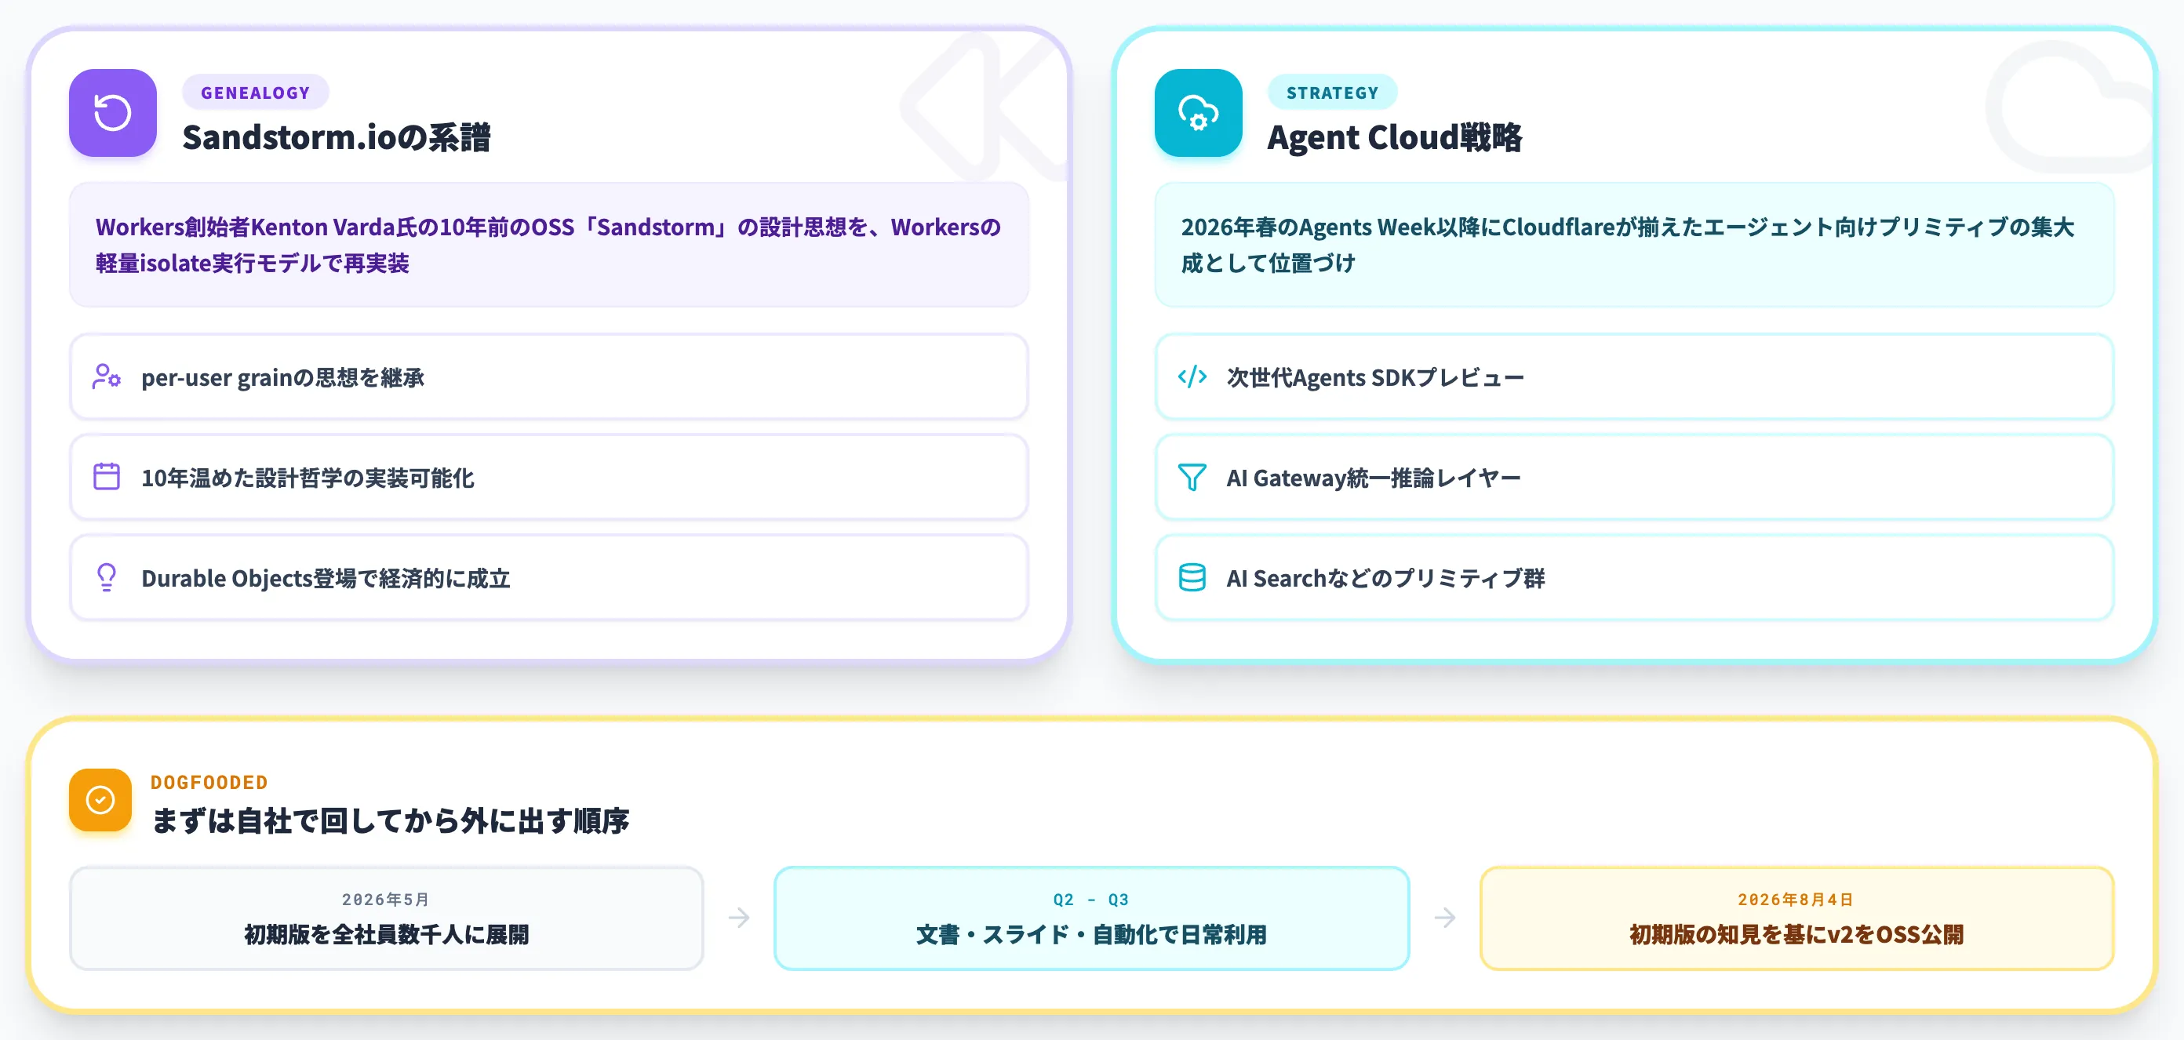Click the database icon beside AI Search
The image size is (2184, 1040).
point(1192,577)
